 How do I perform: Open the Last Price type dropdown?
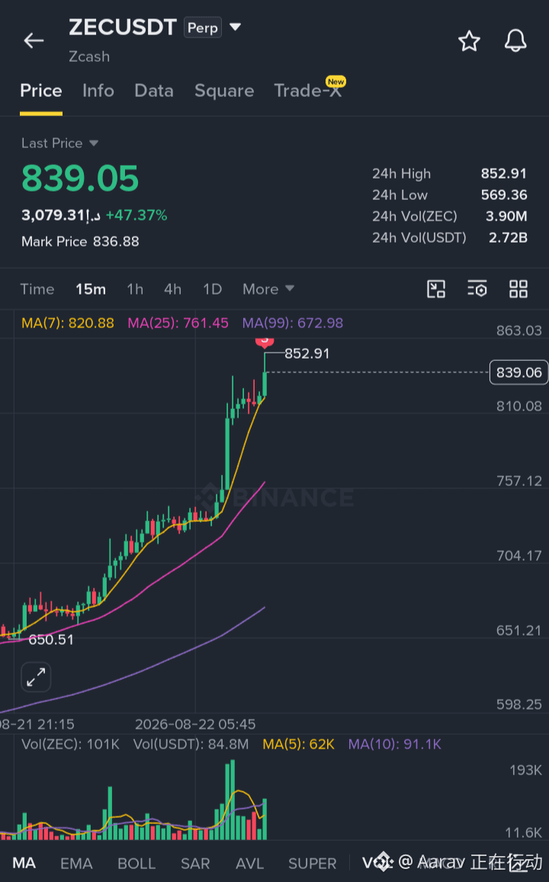[x=93, y=143]
